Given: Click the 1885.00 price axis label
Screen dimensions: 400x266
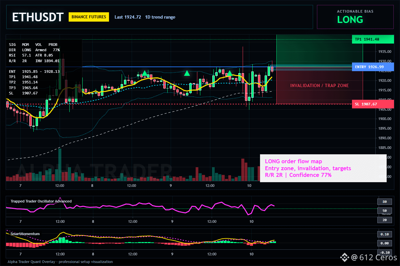Looking at the screenshot, I should (x=385, y=148).
